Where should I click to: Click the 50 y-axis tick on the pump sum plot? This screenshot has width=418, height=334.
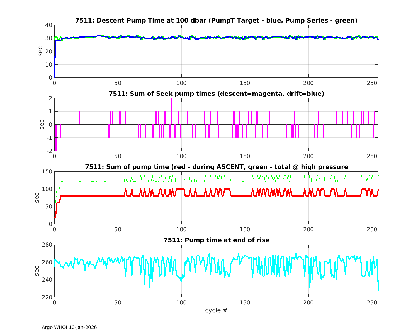pyautogui.click(x=48, y=207)
